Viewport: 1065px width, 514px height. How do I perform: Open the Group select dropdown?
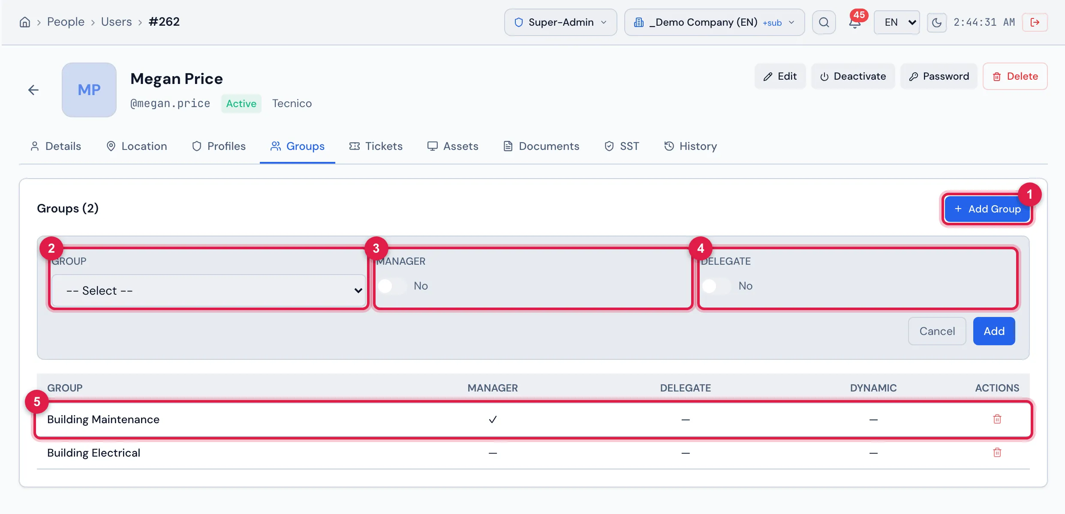point(208,291)
